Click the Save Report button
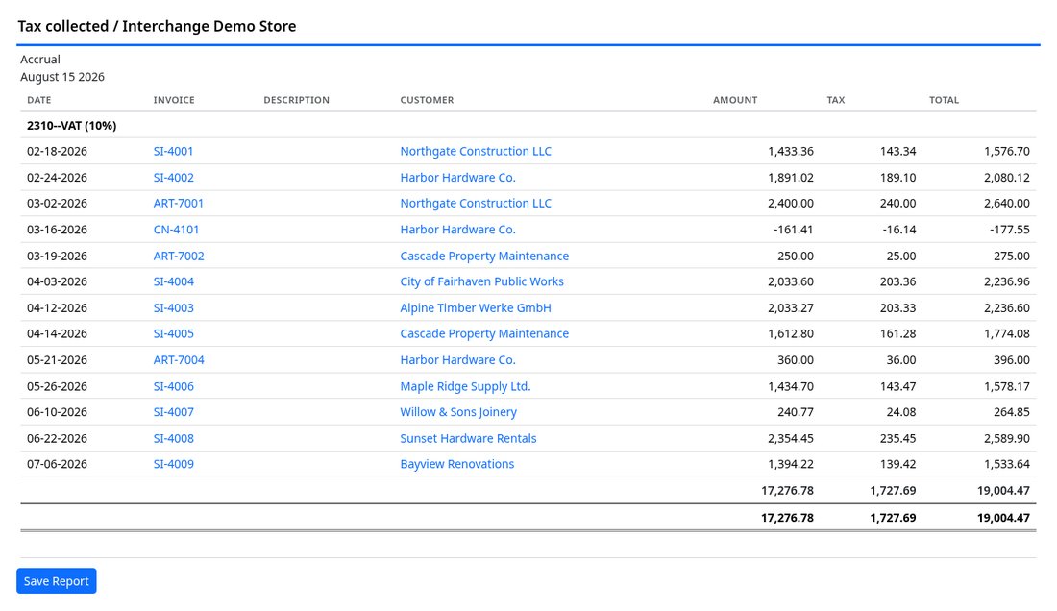Screen dimensions: 1057x611 pyautogui.click(x=57, y=580)
